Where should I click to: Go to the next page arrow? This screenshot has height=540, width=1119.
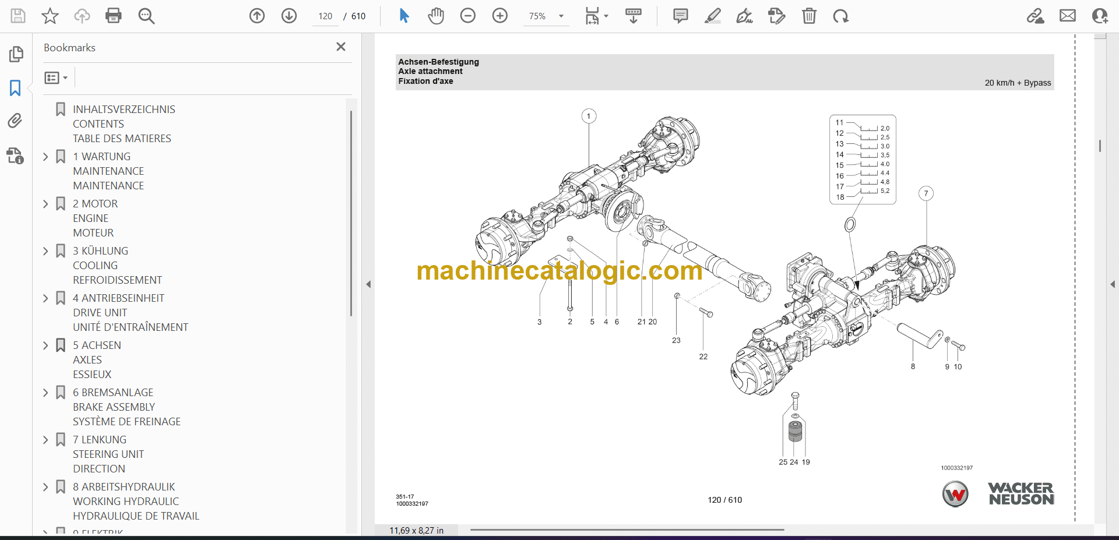click(x=289, y=16)
